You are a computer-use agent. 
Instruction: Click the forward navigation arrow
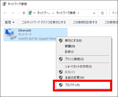[13, 13]
